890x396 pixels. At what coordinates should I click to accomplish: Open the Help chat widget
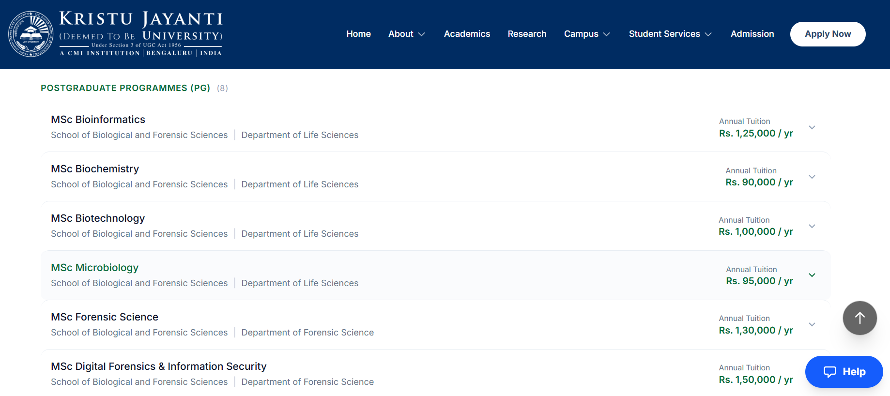coord(844,372)
